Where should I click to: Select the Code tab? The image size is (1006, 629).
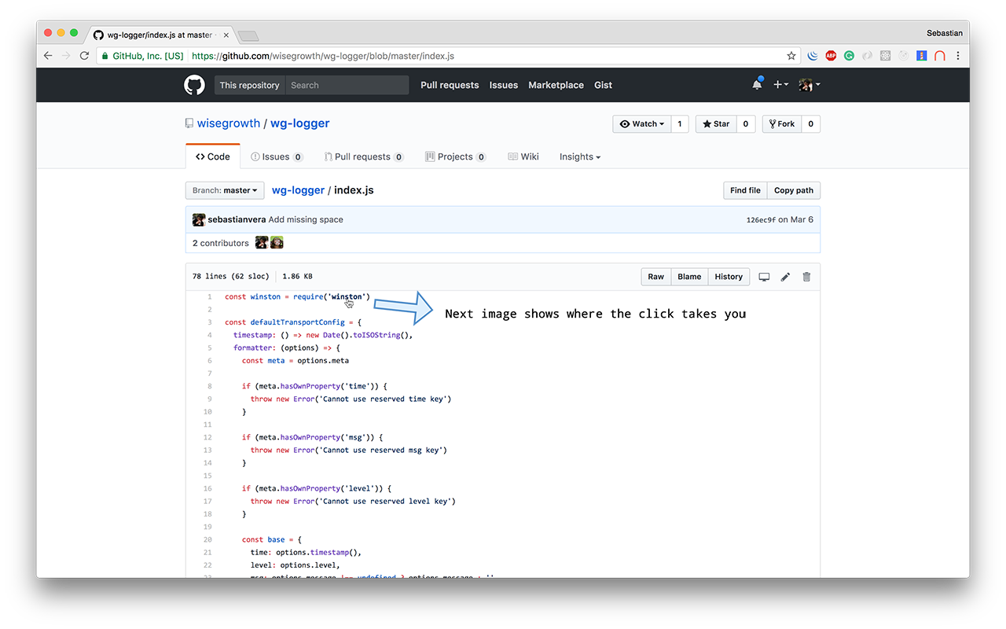213,156
